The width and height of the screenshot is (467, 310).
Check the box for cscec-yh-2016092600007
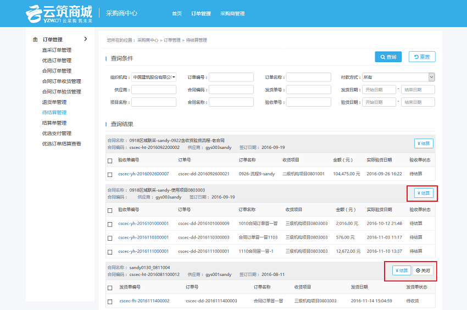tap(110, 174)
